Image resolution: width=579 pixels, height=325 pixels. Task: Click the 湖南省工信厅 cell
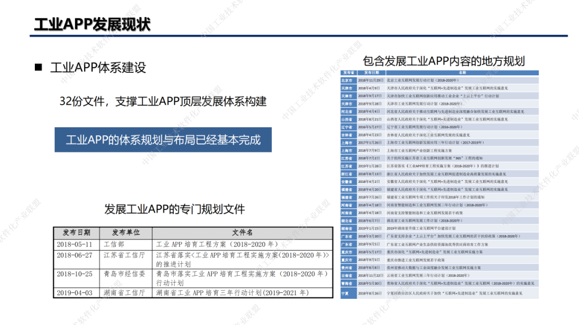tap(124, 293)
